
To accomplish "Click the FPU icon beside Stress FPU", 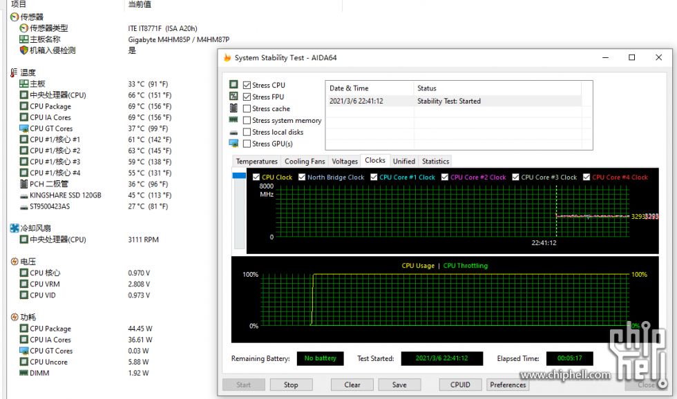I will point(233,96).
